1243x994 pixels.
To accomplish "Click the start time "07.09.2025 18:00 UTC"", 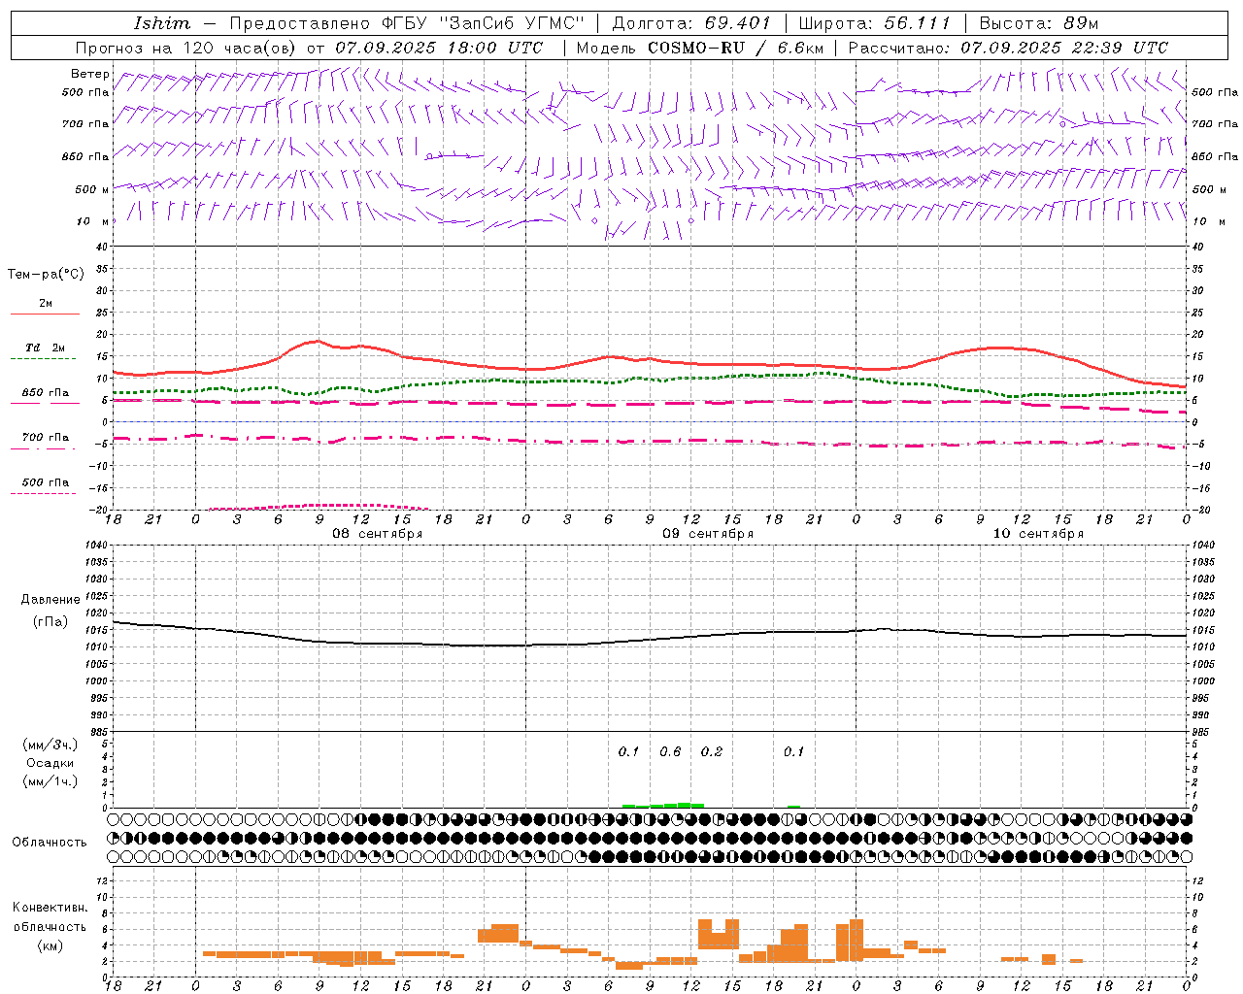I will click(x=439, y=48).
